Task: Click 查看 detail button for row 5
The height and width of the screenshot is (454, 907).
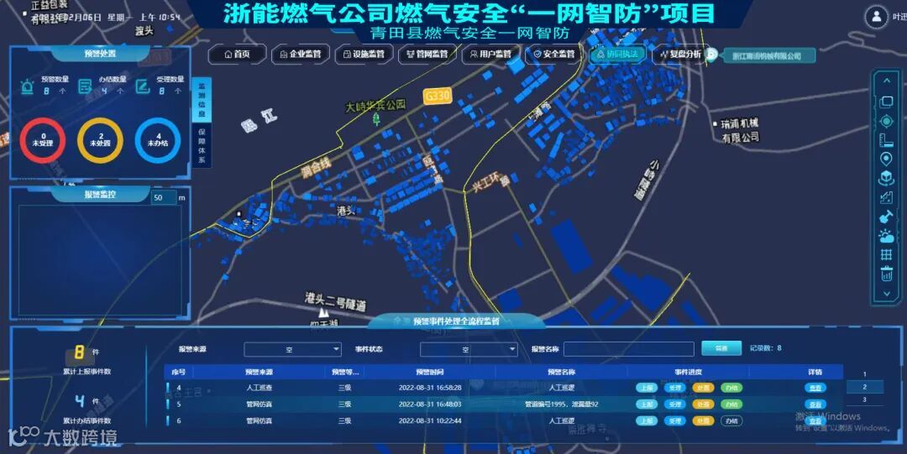Action: click(815, 404)
